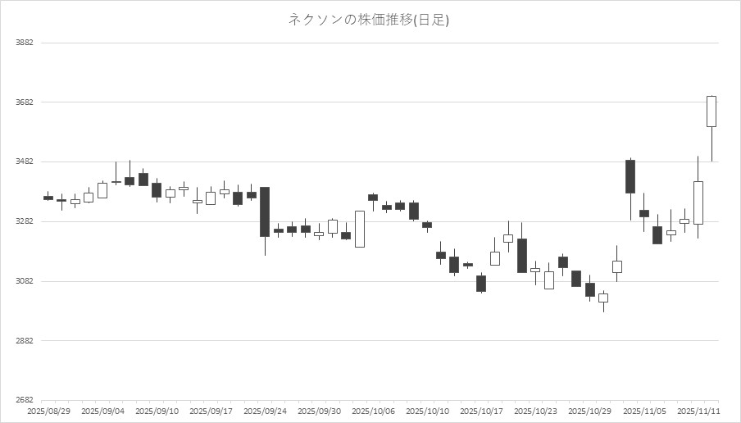Click the first candlestick on the left
Screen dimensions: 741x423
tap(48, 198)
